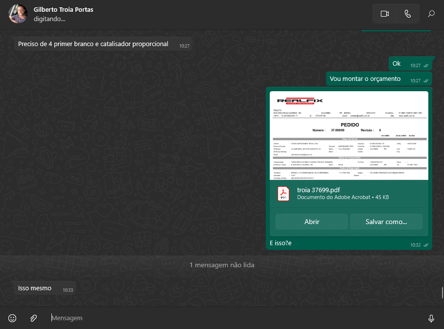Open the Realfix PEDIDO document preview

pos(349,135)
